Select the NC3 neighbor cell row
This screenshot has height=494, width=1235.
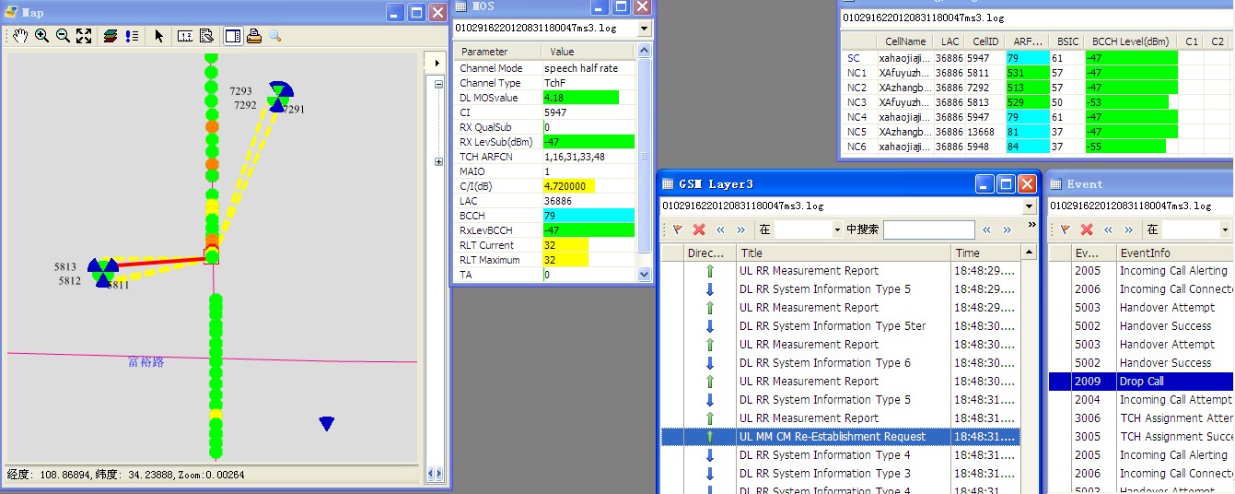[1036, 102]
